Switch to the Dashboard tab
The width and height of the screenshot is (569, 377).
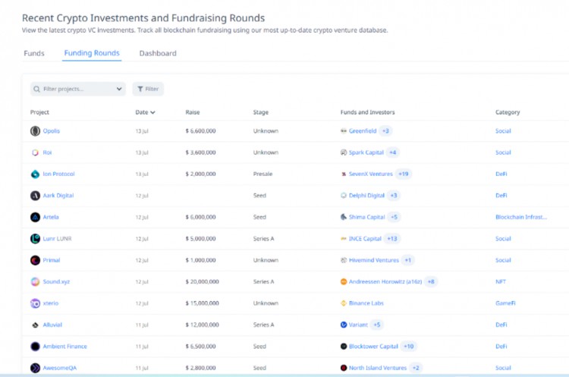[158, 54]
